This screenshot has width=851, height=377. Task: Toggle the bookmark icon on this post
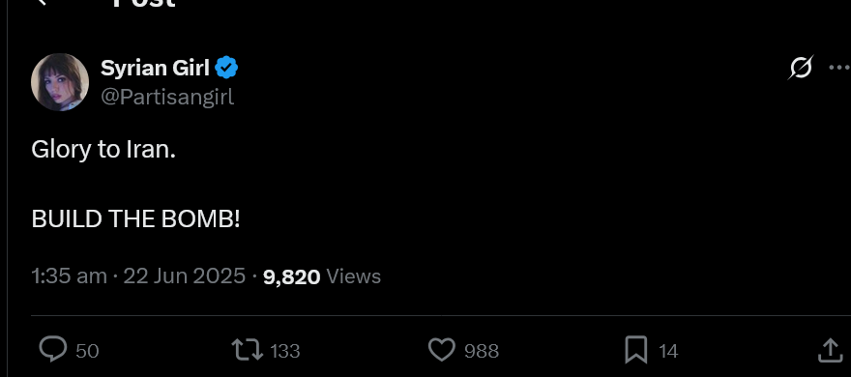click(636, 350)
